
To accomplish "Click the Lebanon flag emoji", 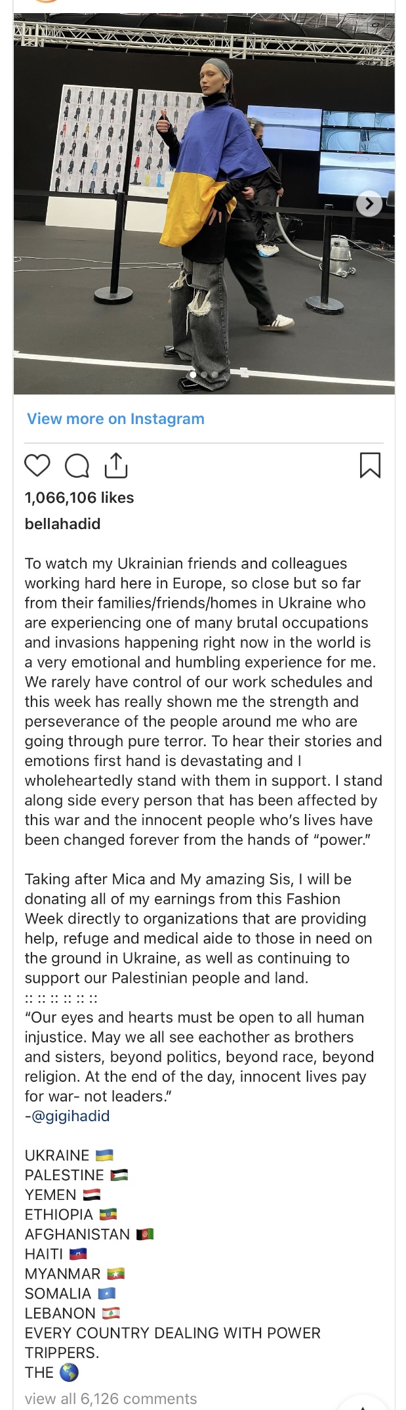I will tap(111, 1313).
